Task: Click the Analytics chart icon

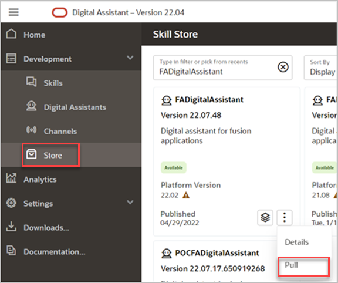Action: (x=11, y=178)
